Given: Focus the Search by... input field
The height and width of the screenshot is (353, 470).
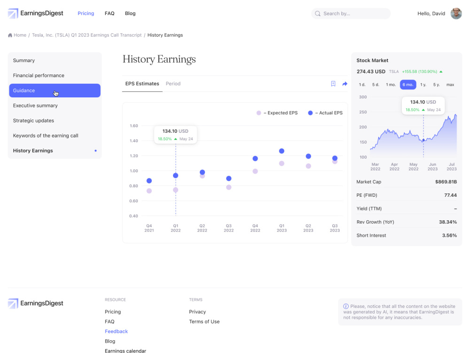Looking at the screenshot, I should [x=351, y=14].
